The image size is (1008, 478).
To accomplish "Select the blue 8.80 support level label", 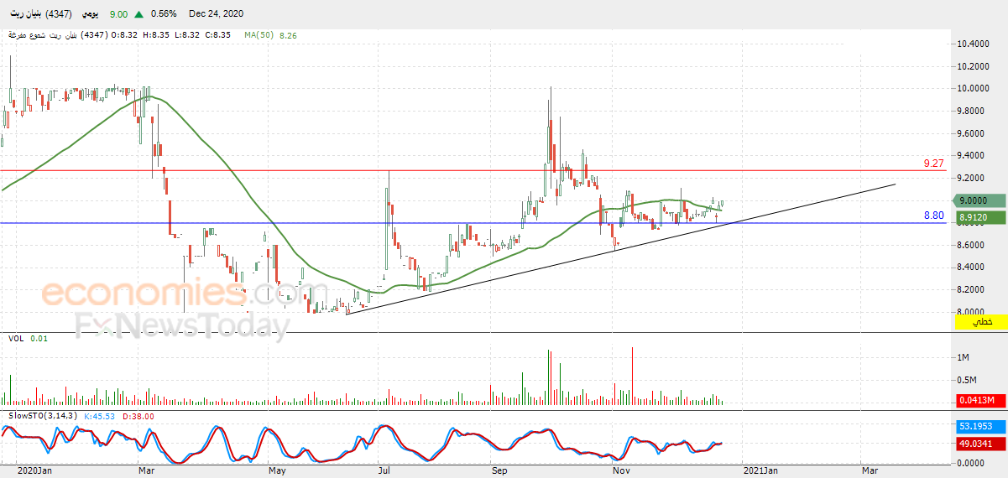I will click(934, 216).
